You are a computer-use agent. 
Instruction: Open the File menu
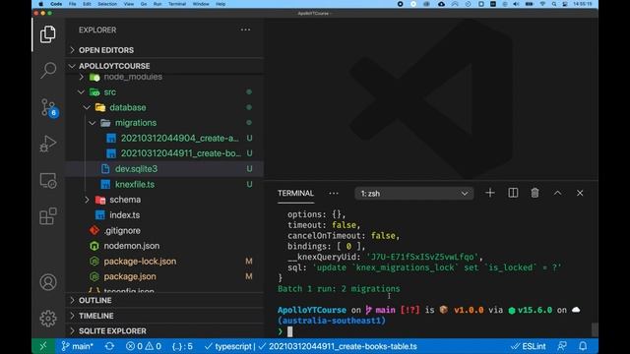coord(72,4)
